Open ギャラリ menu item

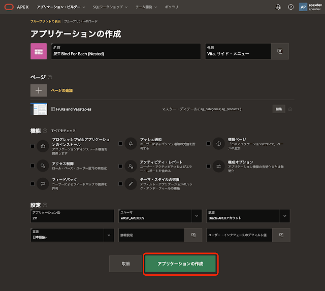point(172,7)
